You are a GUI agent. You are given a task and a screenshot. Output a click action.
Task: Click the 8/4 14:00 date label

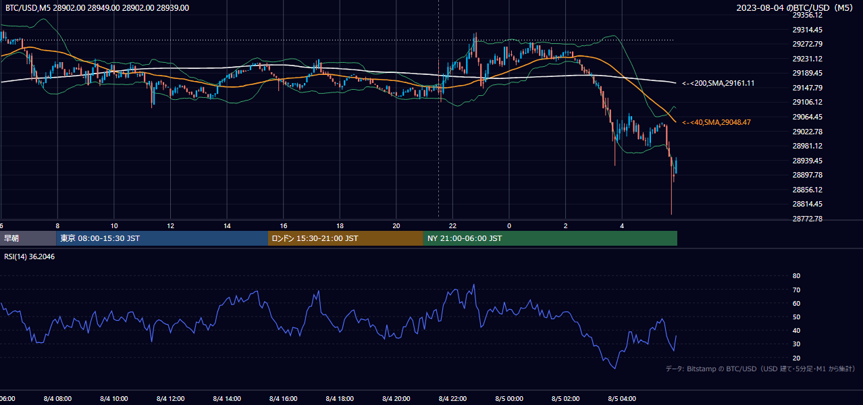point(227,399)
